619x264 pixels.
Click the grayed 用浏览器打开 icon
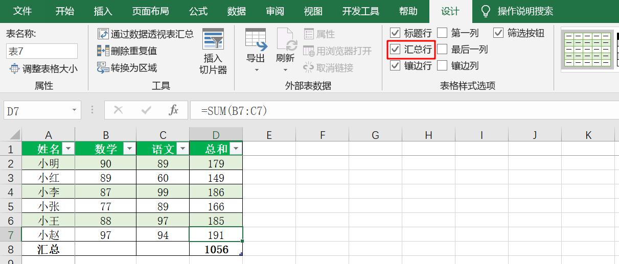click(x=309, y=51)
